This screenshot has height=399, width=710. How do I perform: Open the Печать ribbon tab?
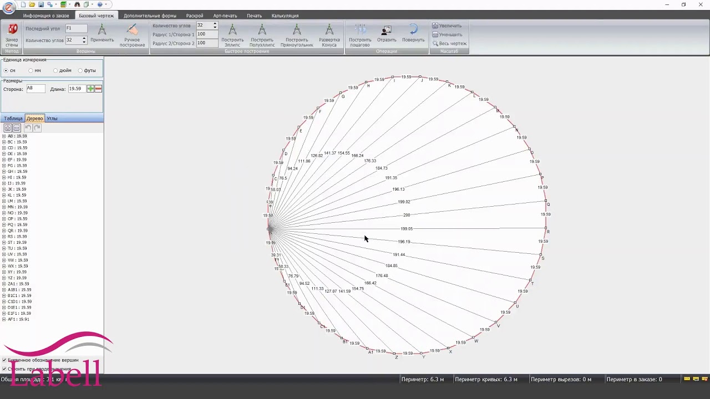tap(255, 16)
